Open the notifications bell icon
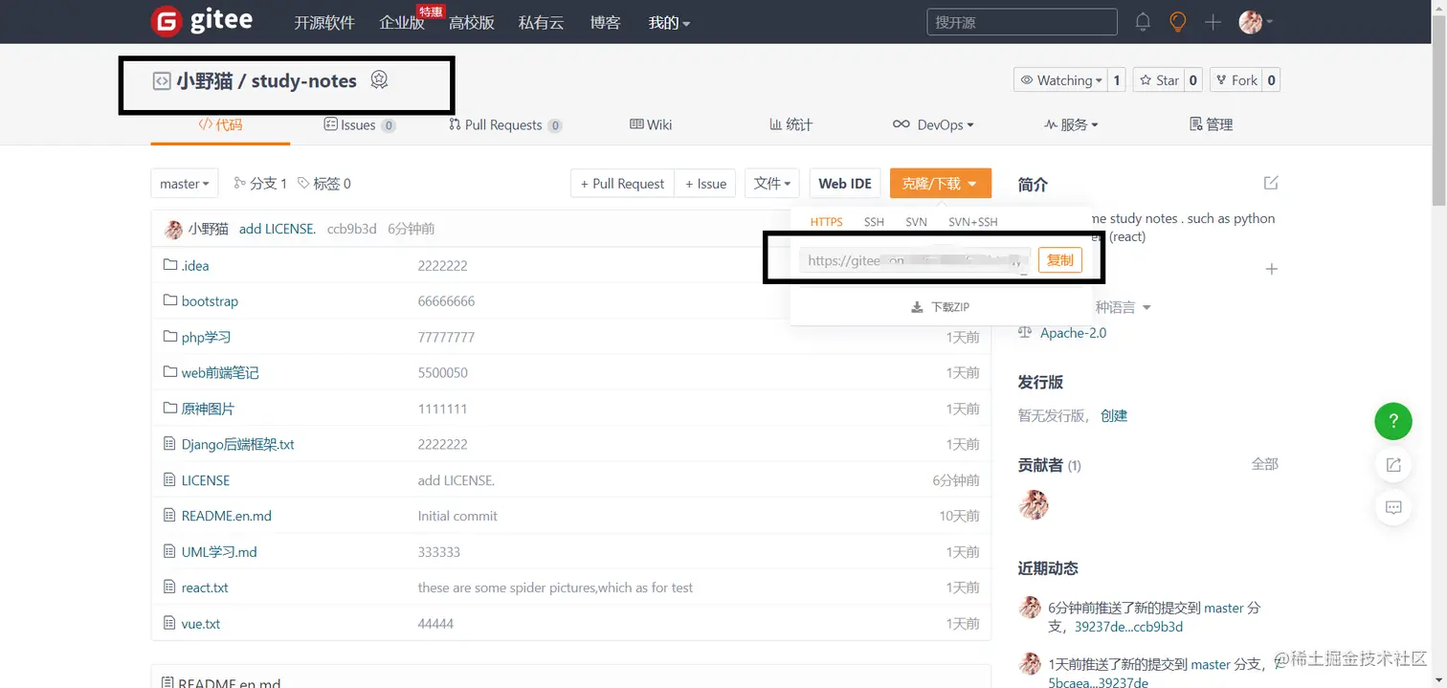The height and width of the screenshot is (688, 1447). click(1143, 21)
